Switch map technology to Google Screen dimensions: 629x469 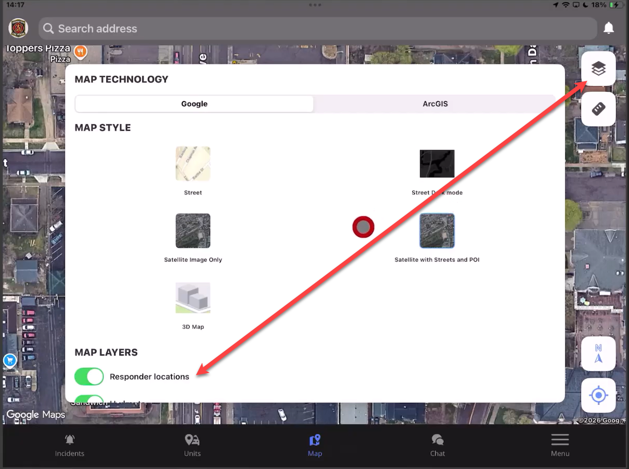194,104
